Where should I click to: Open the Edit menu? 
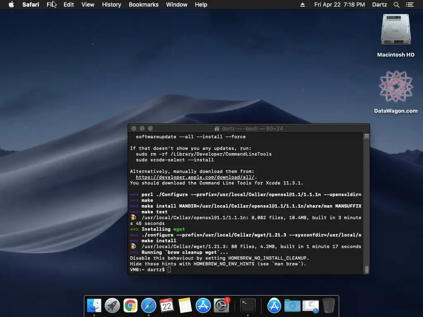tap(69, 5)
